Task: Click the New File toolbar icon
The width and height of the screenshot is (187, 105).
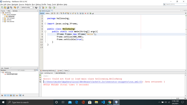Action: (2, 8)
